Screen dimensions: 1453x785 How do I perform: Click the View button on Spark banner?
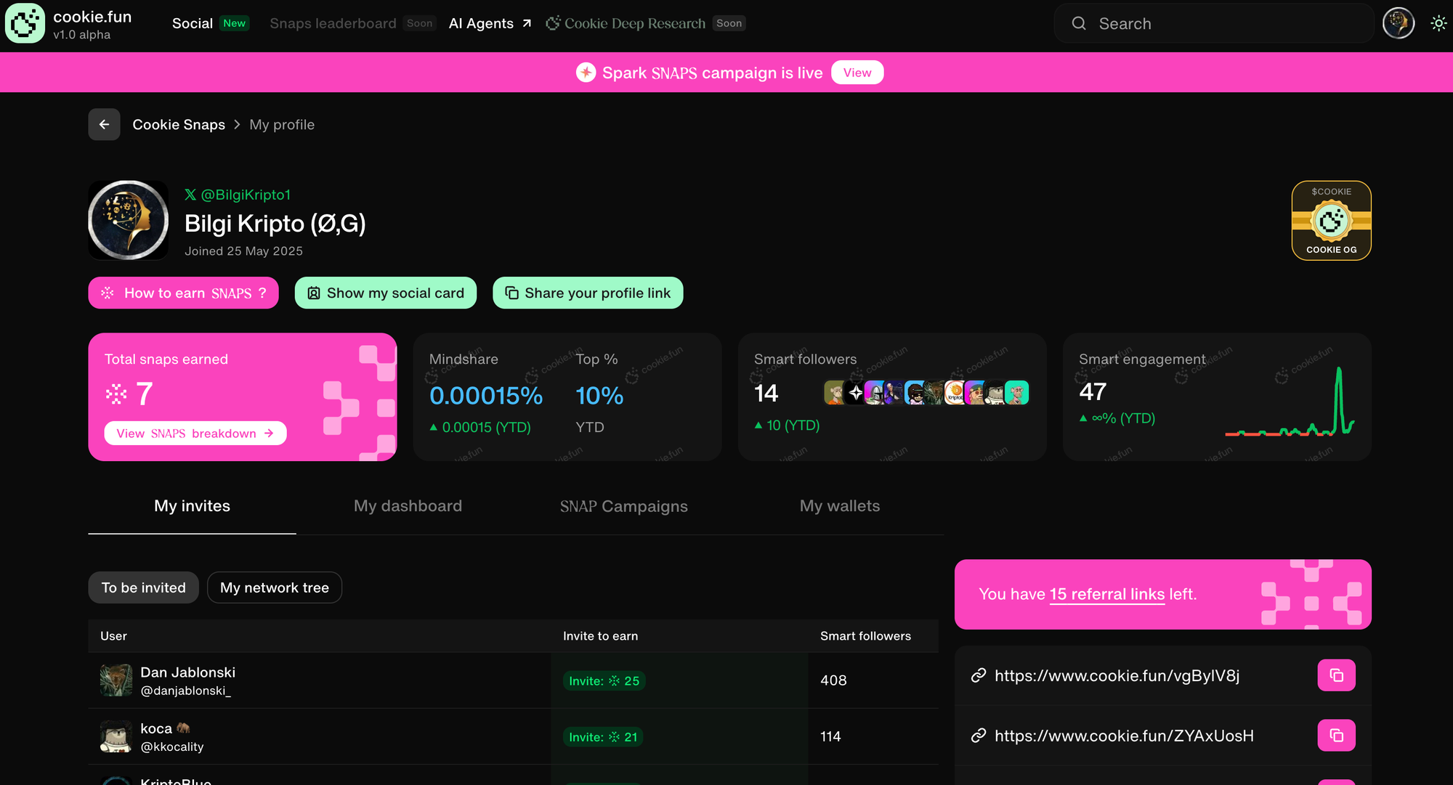click(857, 73)
